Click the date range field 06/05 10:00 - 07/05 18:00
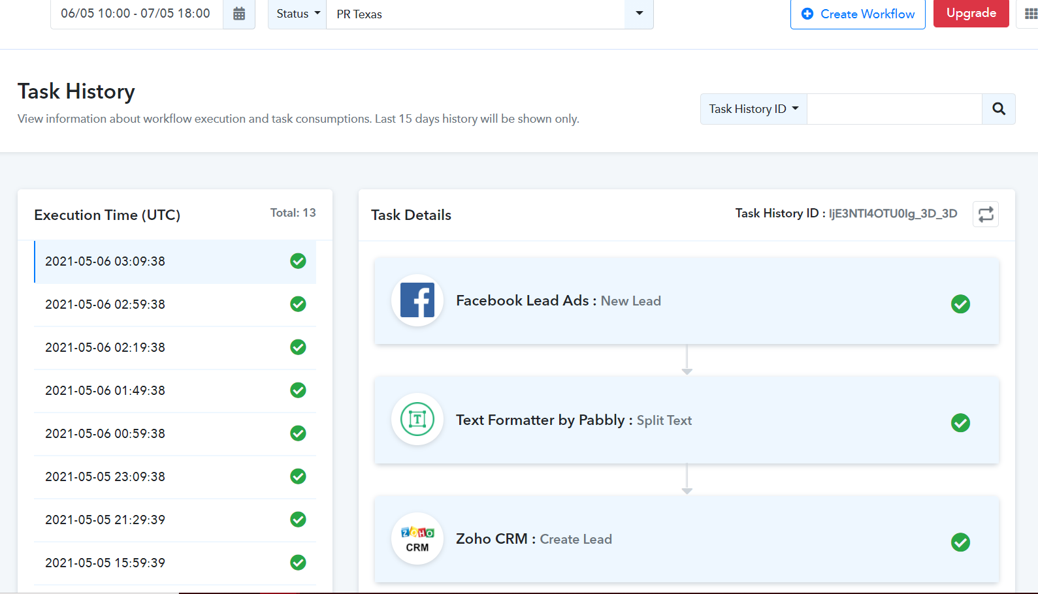Image resolution: width=1038 pixels, height=594 pixels. [x=137, y=14]
